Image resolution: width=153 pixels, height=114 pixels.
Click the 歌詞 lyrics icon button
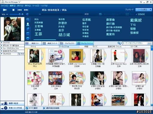[127, 14]
